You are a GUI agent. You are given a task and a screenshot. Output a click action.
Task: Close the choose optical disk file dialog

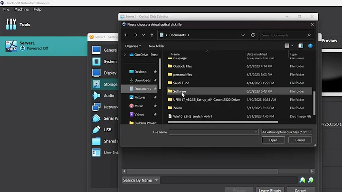pos(312,24)
